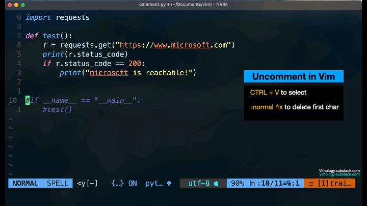
Task: Click 'print' before (r.status_code)
Action: (53, 54)
